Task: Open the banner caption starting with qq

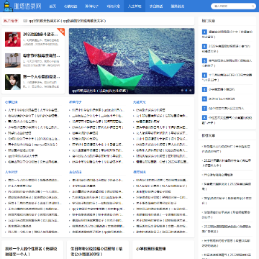Action: (x=100, y=91)
